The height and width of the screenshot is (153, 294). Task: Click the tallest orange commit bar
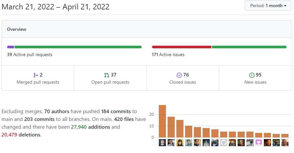162,121
